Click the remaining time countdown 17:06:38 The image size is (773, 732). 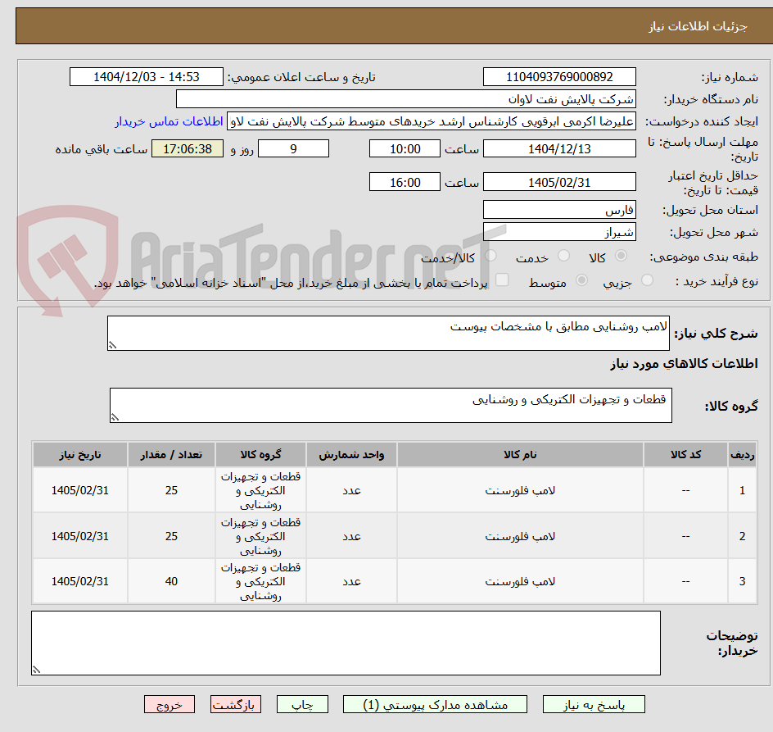point(188,148)
